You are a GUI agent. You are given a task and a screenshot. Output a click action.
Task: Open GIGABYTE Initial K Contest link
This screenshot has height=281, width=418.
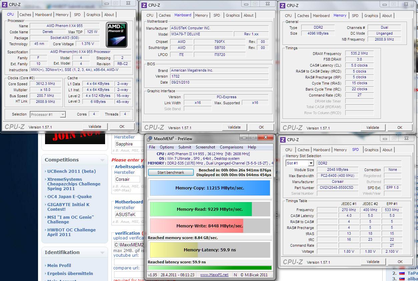(x=68, y=207)
